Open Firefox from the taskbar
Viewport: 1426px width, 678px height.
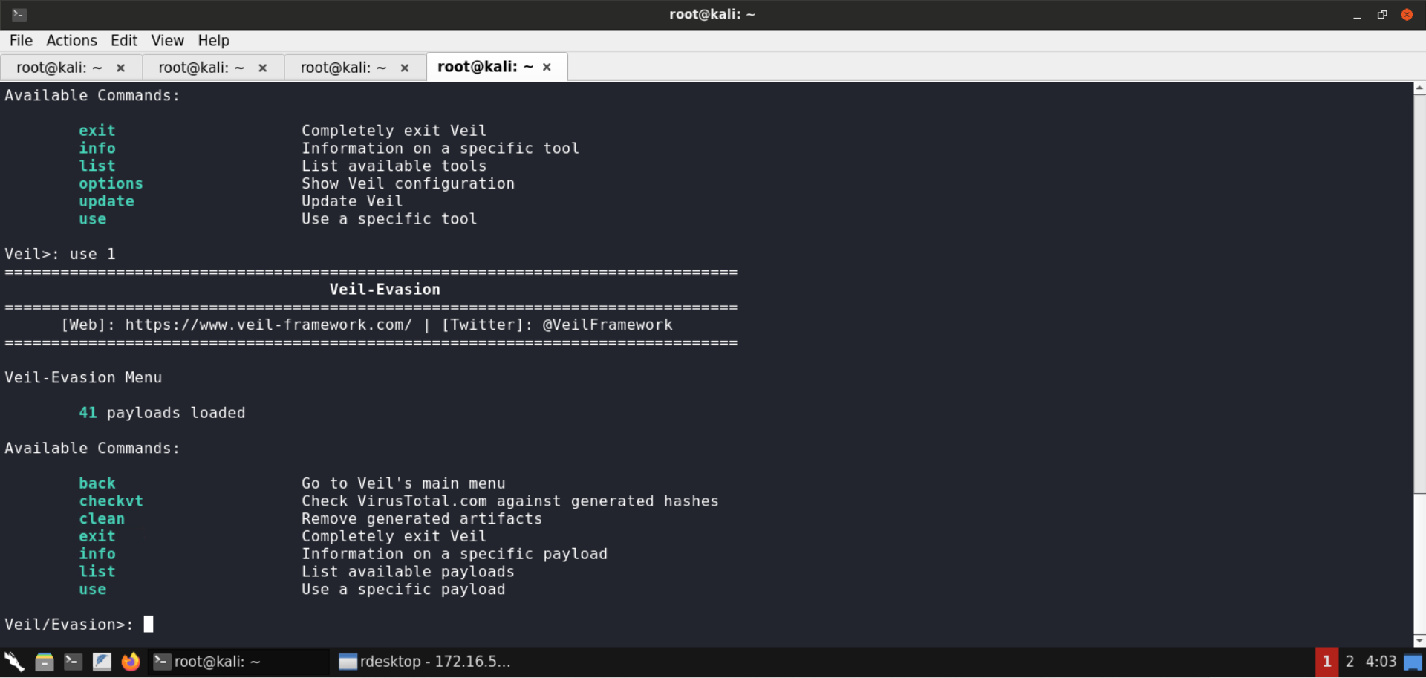(x=131, y=661)
